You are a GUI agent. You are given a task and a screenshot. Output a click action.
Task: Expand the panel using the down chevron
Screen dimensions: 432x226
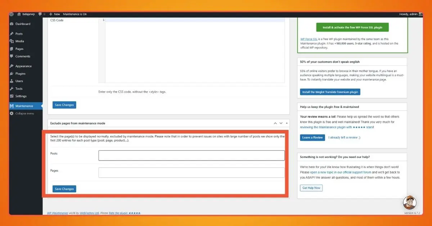click(281, 123)
